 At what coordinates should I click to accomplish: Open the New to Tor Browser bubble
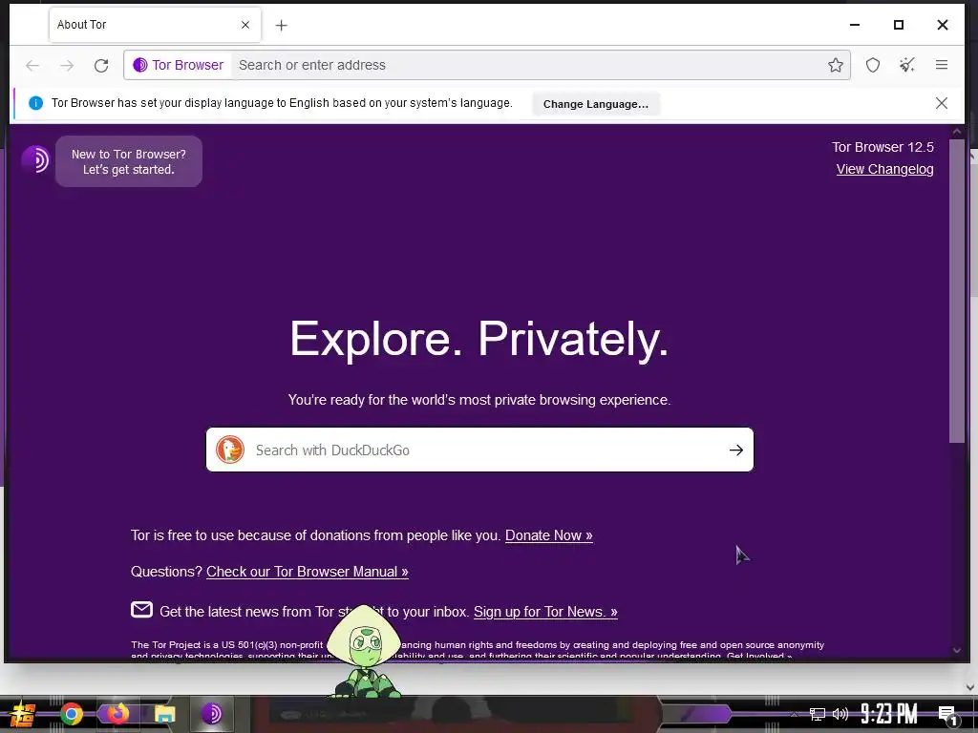(x=129, y=161)
